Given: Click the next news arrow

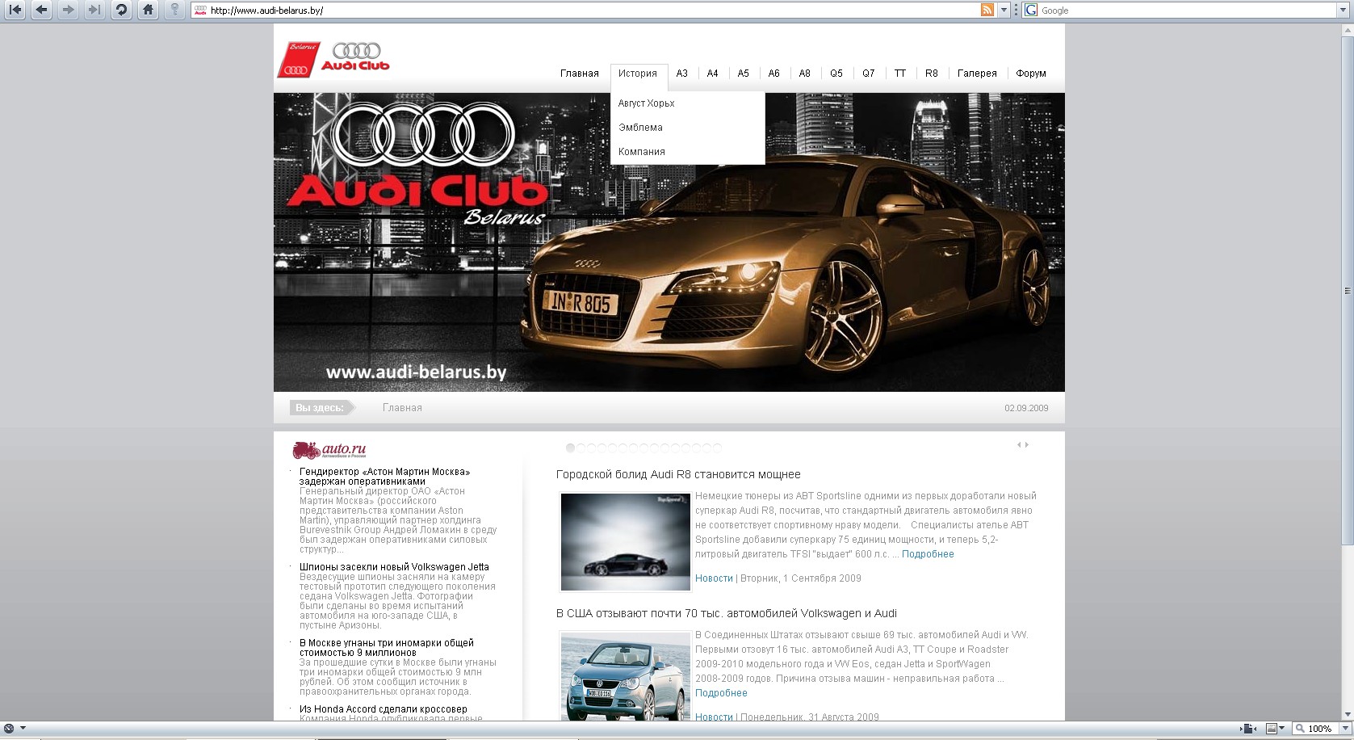Looking at the screenshot, I should tap(1027, 444).
